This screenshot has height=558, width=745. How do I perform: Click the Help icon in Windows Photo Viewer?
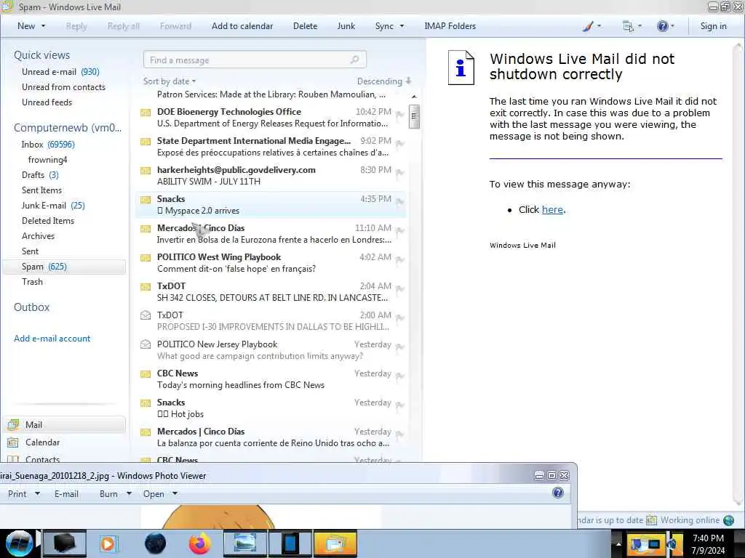click(558, 493)
